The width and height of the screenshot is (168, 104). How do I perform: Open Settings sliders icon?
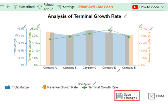tap(59, 7)
